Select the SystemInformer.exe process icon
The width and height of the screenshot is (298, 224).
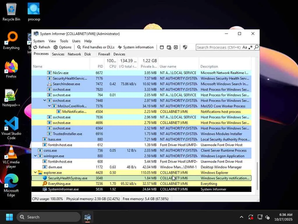click(45, 189)
